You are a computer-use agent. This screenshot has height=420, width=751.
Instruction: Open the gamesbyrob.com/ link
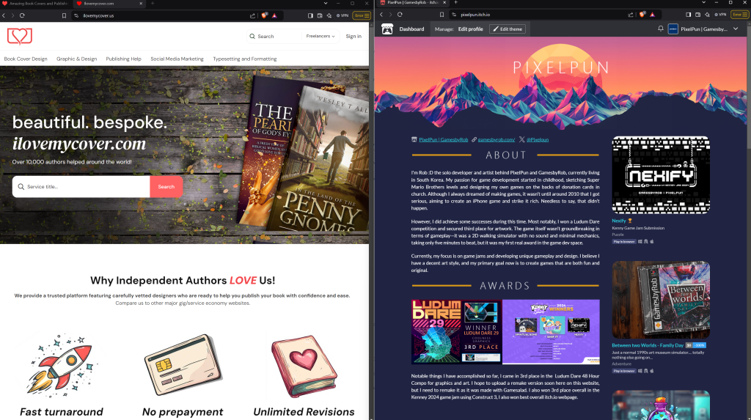pos(497,140)
